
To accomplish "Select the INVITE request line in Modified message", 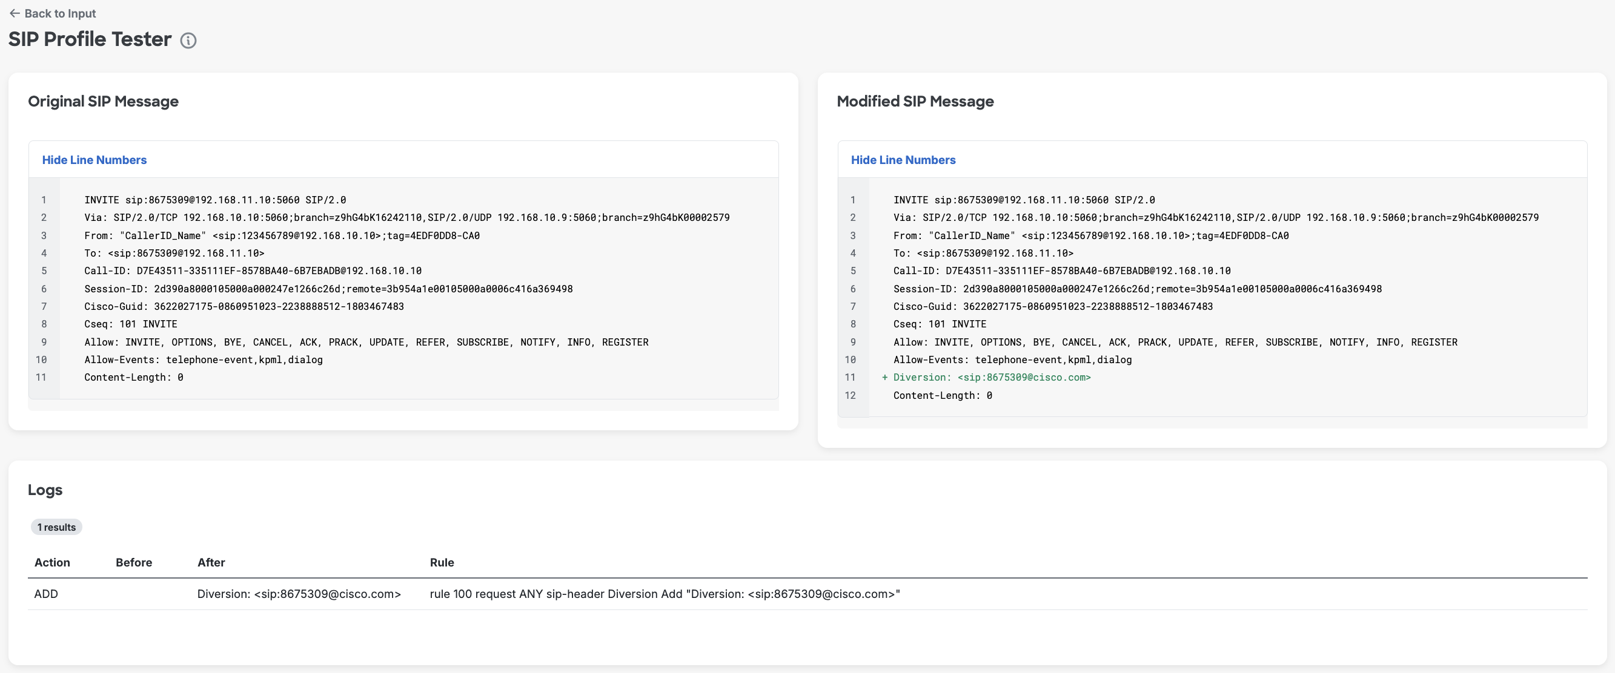I will click(1024, 200).
